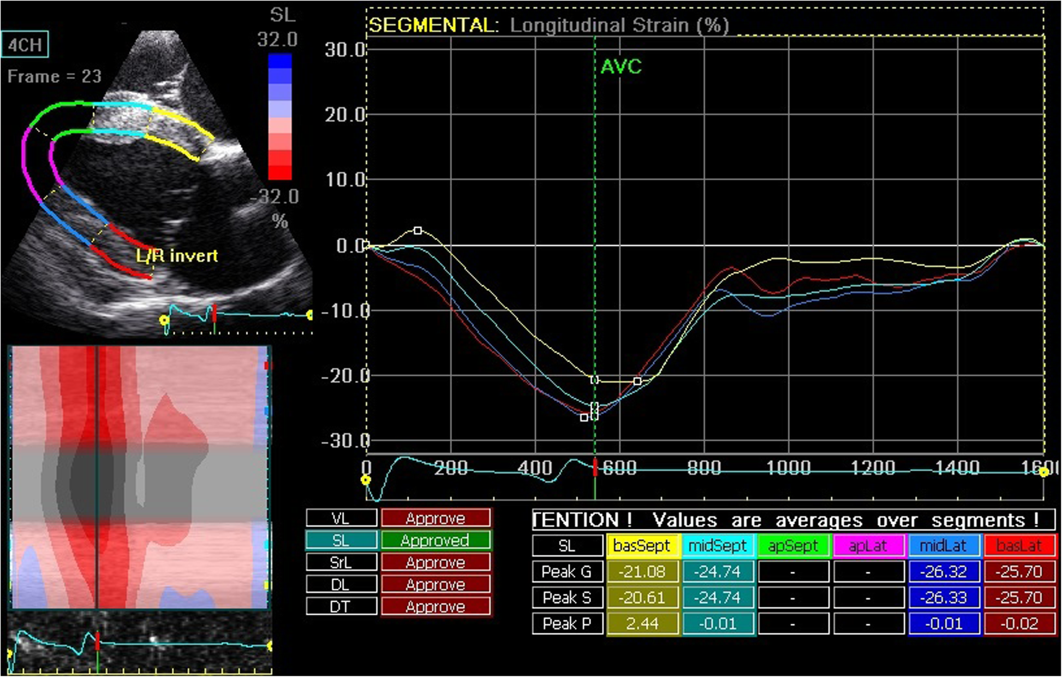
Task: Click the red marker on M-mode ECG strip
Action: click(98, 641)
